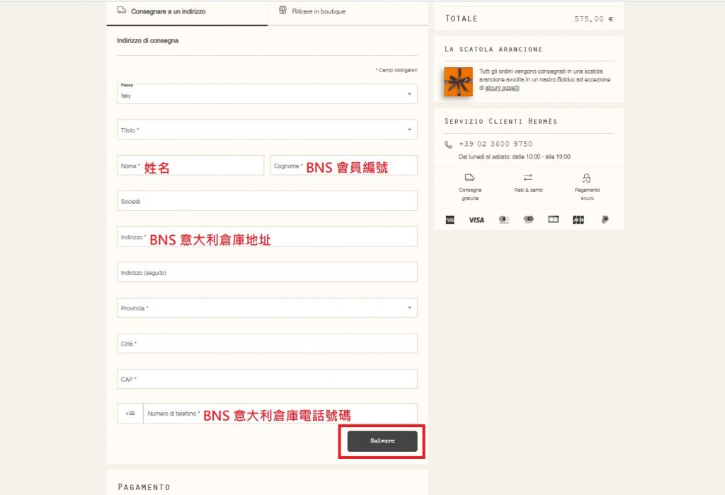725x495 pixels.
Task: Click the Pagamento sicuro padlock icon
Action: [x=586, y=178]
